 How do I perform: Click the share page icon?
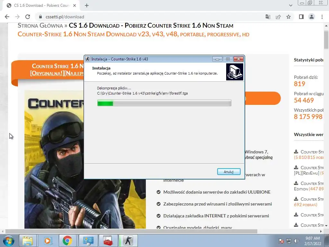(278, 17)
